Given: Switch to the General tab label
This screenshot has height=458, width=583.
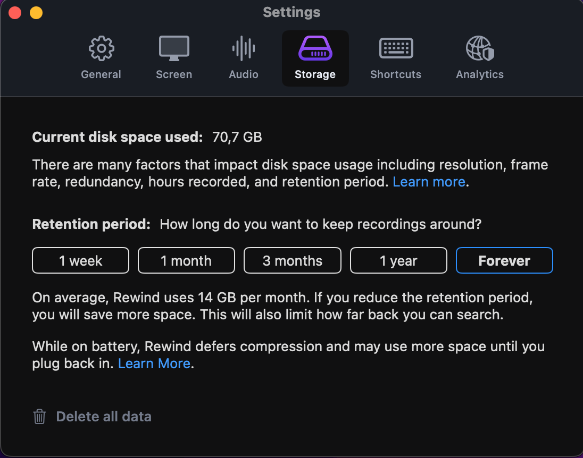Looking at the screenshot, I should tap(101, 74).
